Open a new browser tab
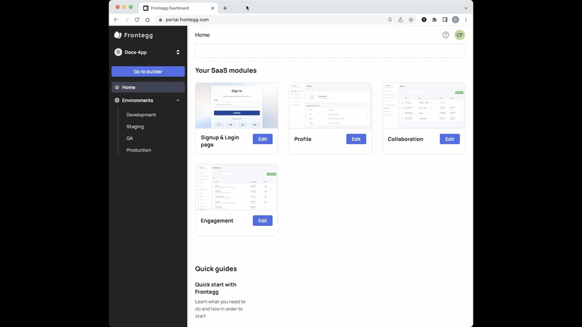 225,8
